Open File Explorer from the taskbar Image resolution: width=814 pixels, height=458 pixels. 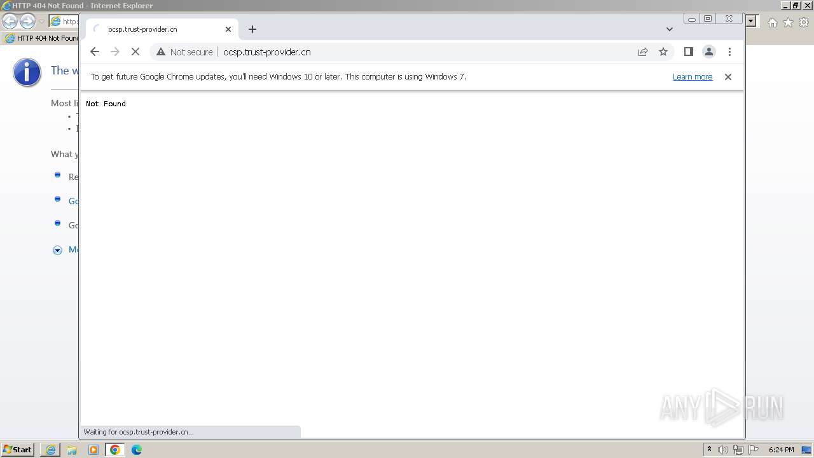(x=72, y=450)
